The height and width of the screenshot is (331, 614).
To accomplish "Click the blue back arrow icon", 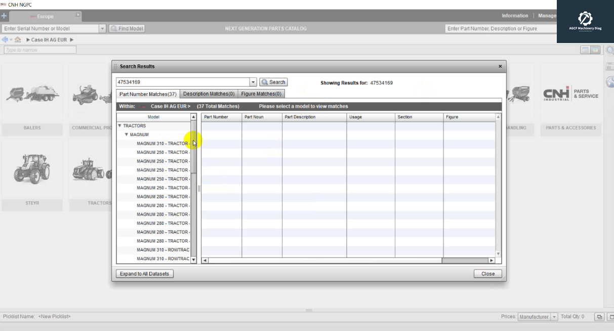I will click(x=5, y=39).
